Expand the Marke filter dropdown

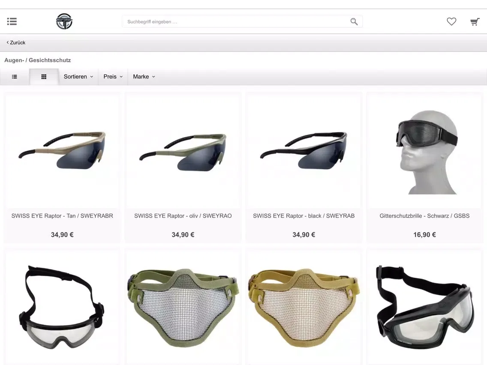coord(144,77)
